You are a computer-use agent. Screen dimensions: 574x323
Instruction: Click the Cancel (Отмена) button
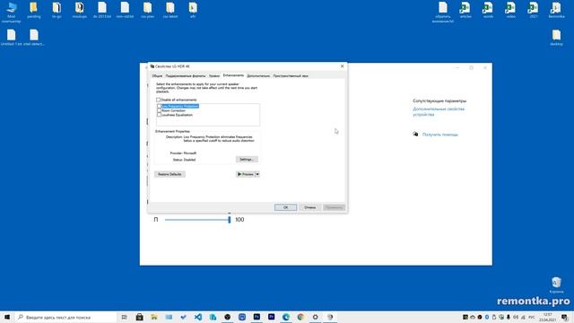point(309,207)
